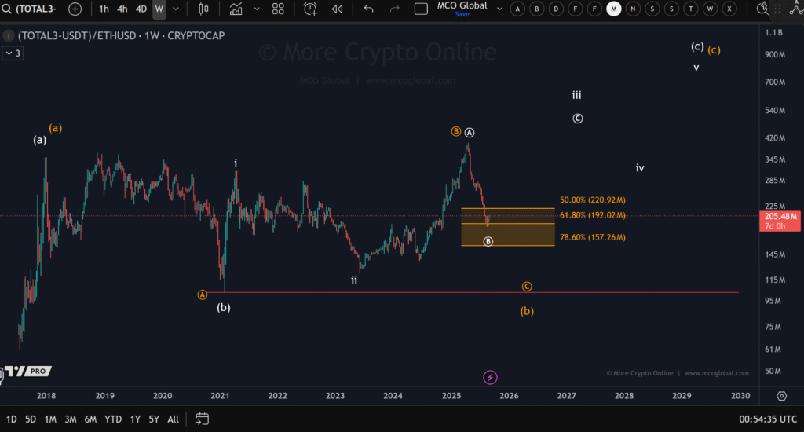
Task: Select the YTD date range
Action: click(112, 419)
